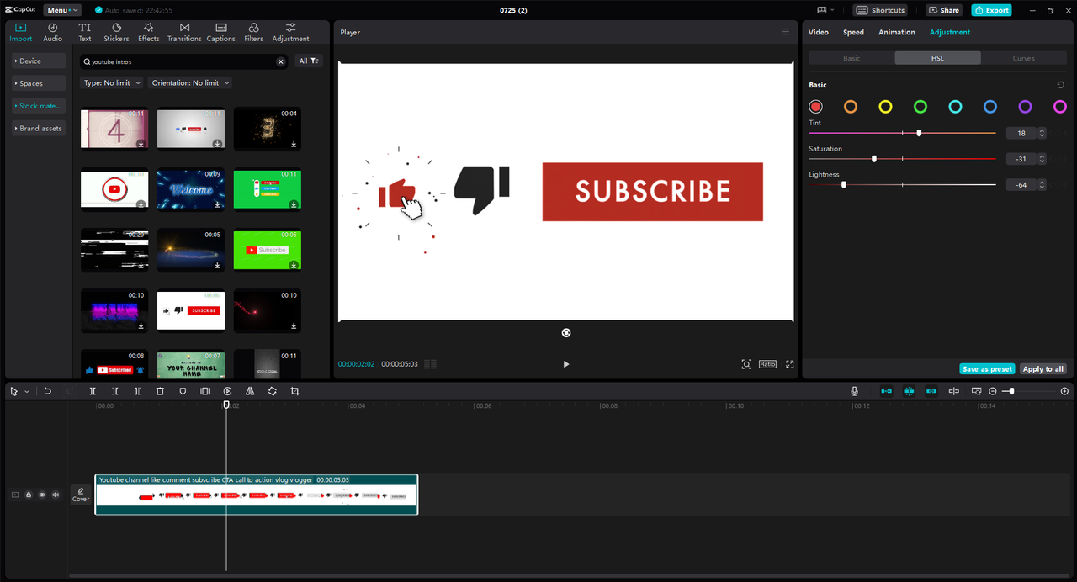Add a marker with the shield icon
This screenshot has width=1077, height=582.
(x=183, y=391)
